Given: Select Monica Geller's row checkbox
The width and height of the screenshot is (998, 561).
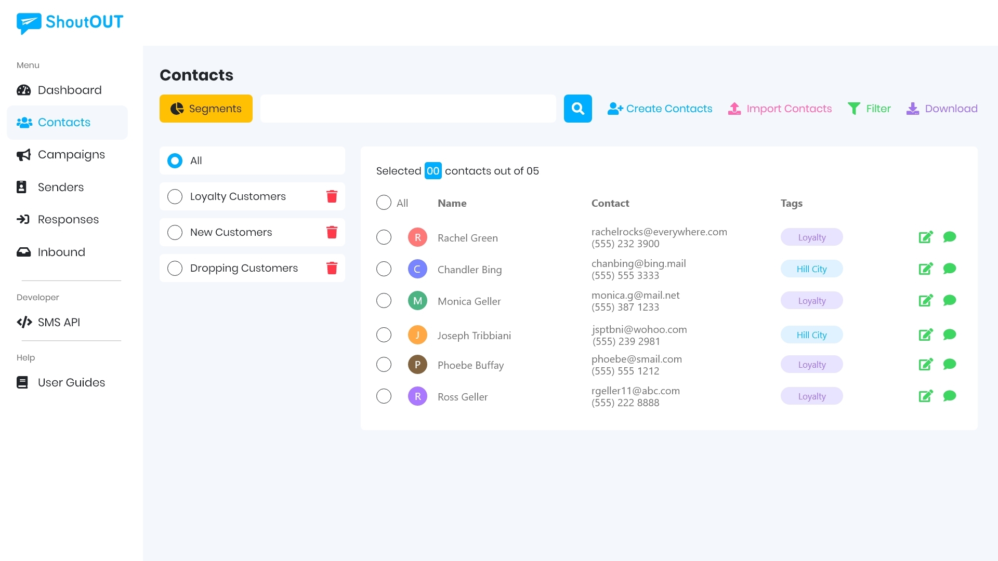Looking at the screenshot, I should pos(384,301).
